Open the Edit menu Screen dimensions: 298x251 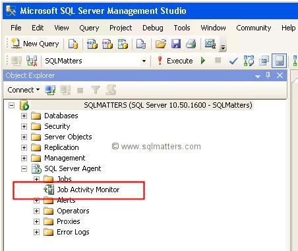tap(38, 28)
